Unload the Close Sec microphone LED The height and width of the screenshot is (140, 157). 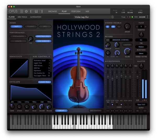click(112, 105)
